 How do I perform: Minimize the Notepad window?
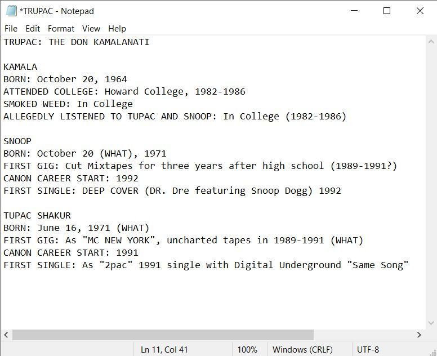(354, 11)
